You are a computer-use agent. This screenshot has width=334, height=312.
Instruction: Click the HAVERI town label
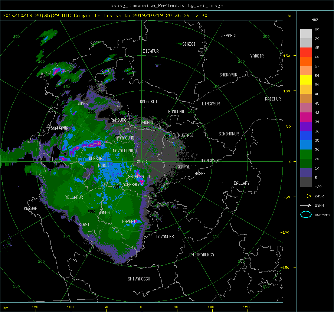coord(129,221)
